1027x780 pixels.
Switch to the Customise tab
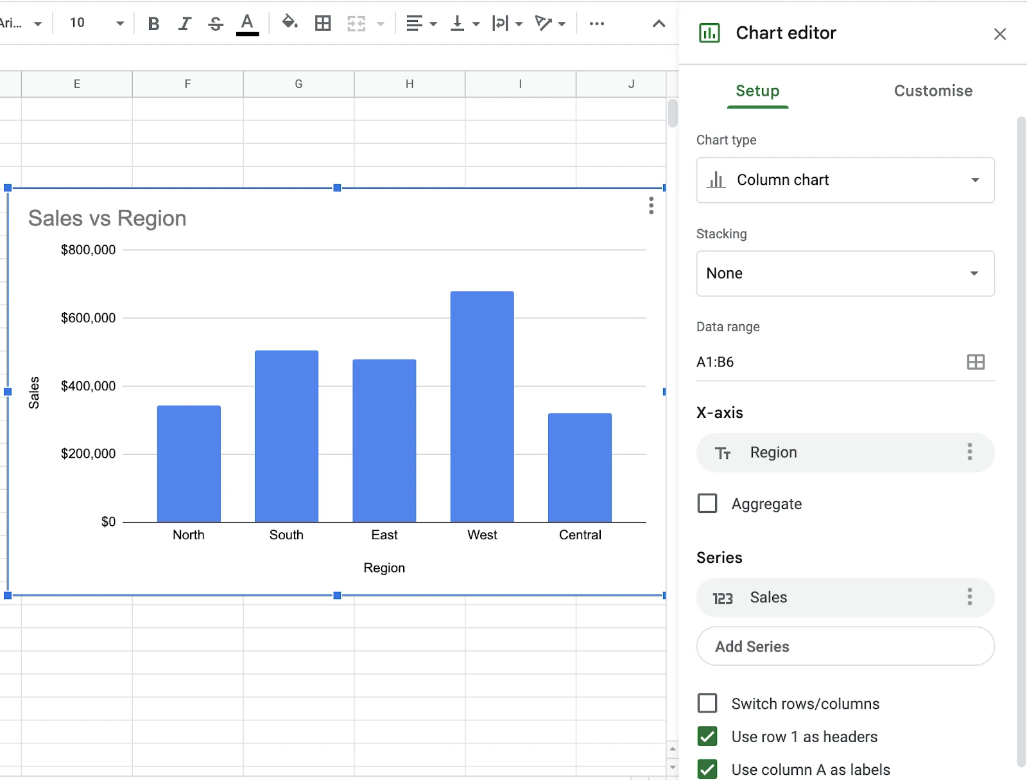(933, 91)
